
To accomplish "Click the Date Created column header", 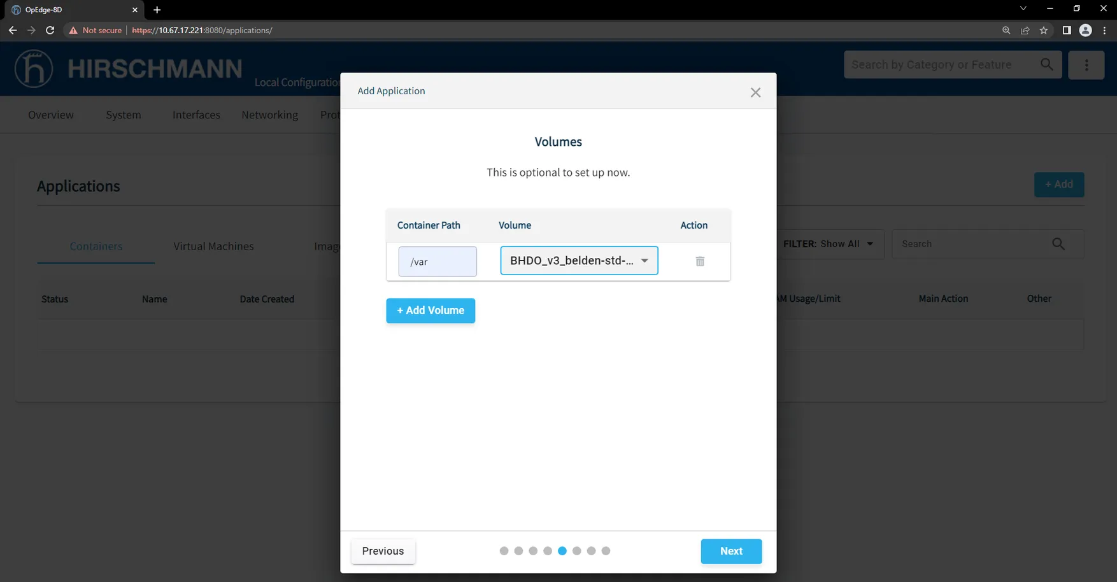I will (267, 299).
